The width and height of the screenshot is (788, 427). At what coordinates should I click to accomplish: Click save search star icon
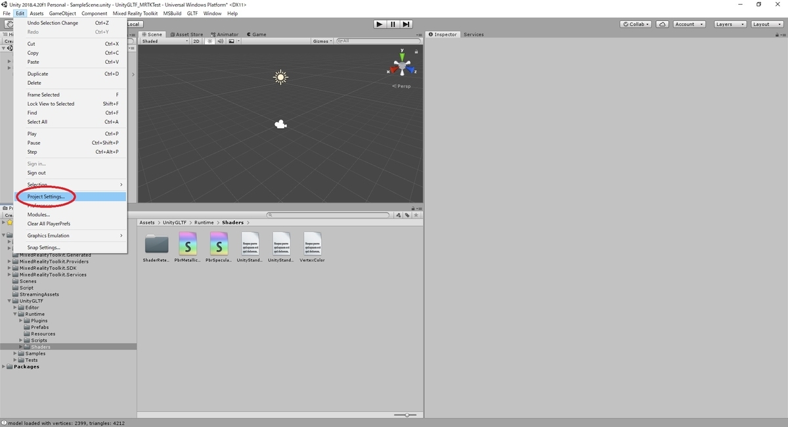click(x=416, y=215)
